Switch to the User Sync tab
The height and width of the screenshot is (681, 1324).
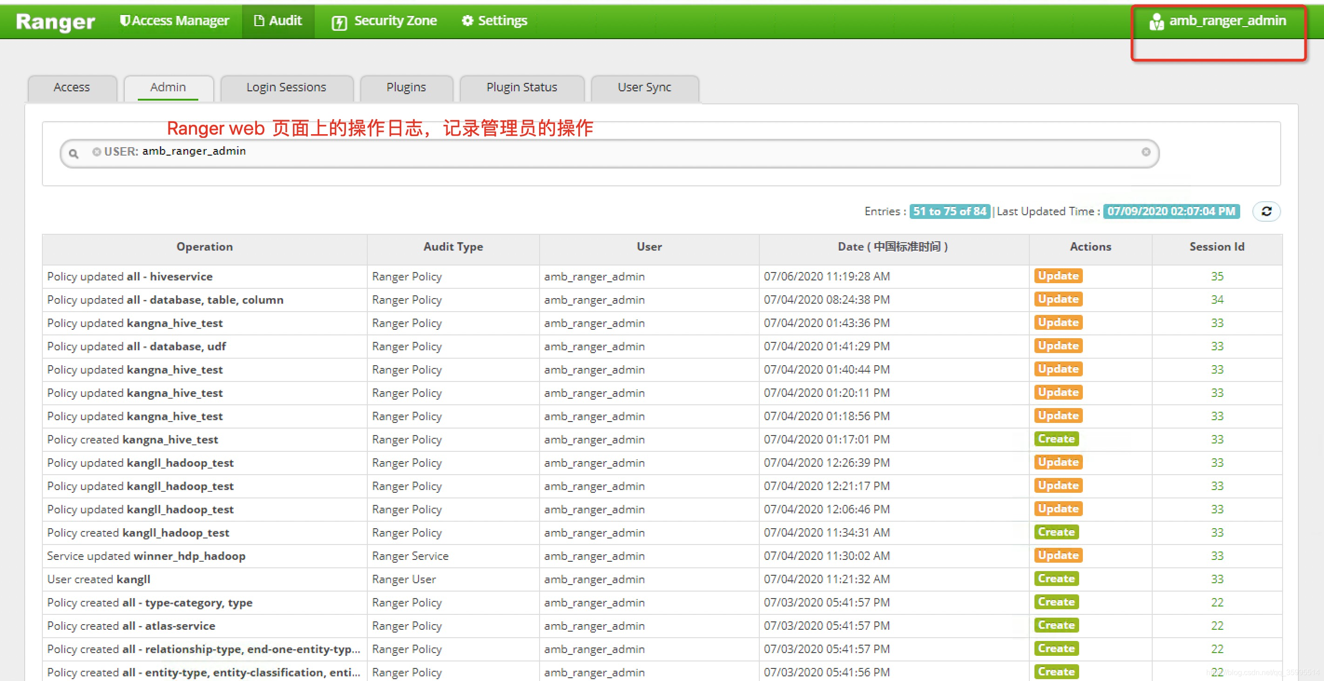(x=644, y=88)
